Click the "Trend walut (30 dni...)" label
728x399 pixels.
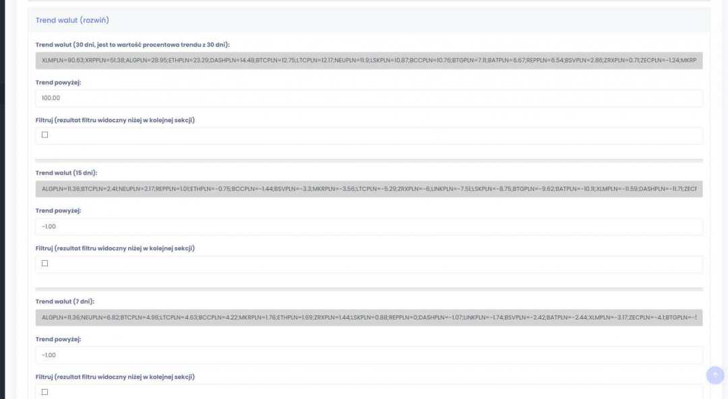(132, 44)
